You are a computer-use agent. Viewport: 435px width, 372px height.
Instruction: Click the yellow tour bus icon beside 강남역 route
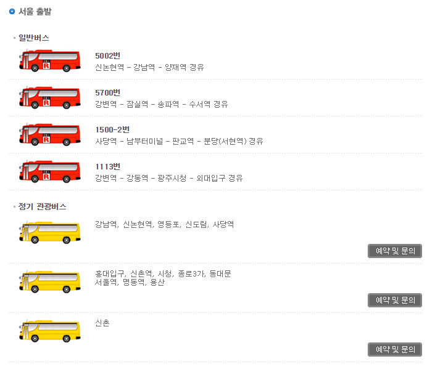50,233
